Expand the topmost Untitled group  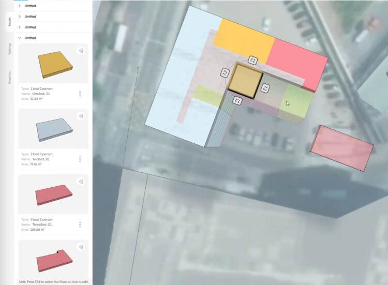coord(20,6)
